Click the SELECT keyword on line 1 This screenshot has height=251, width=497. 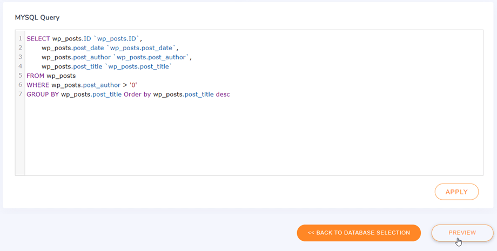point(38,39)
